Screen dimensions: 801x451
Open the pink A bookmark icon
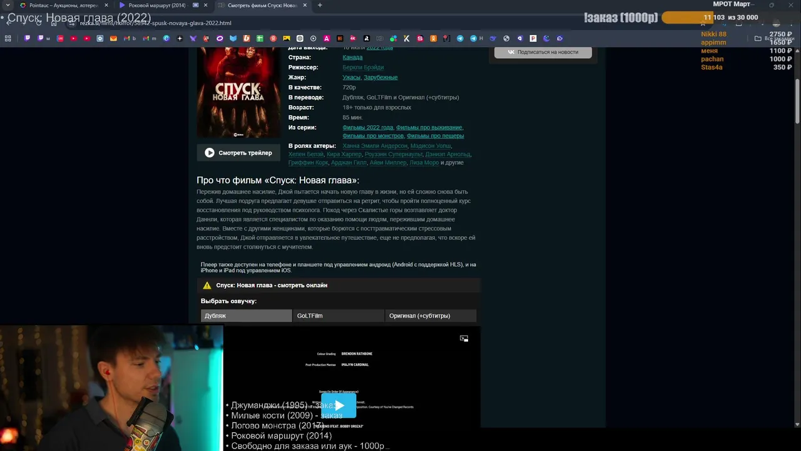327,38
